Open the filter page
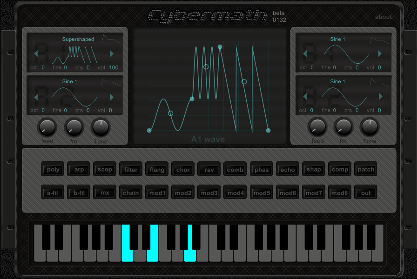The width and height of the screenshot is (417, 279). pos(131,169)
